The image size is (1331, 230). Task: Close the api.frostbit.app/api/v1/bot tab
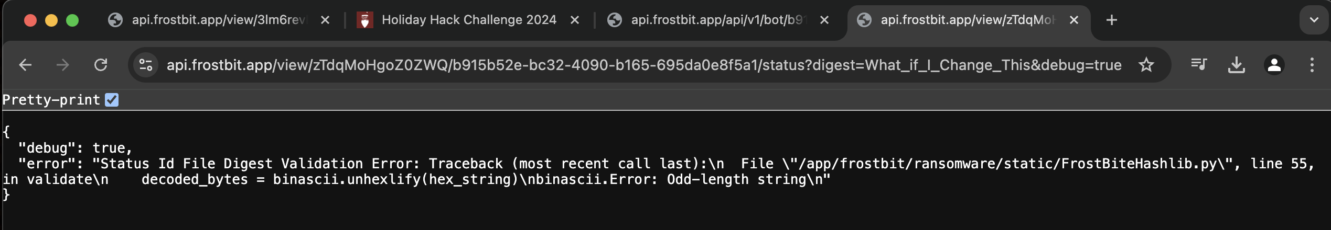click(824, 20)
